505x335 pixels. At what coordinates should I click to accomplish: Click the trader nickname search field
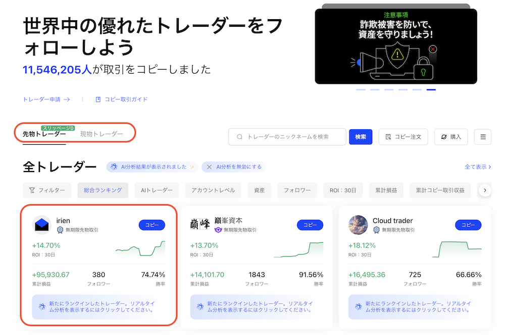point(287,137)
